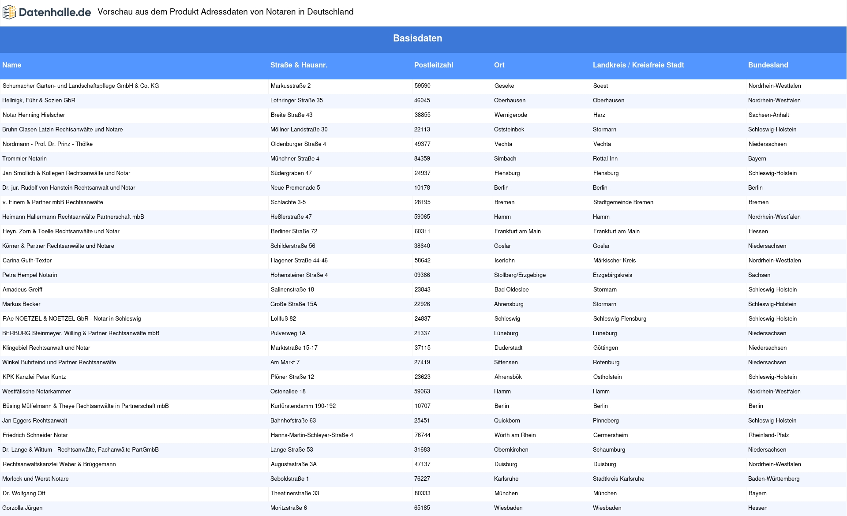Click the Carina Guth-Textor entry
The width and height of the screenshot is (847, 516).
coord(27,261)
